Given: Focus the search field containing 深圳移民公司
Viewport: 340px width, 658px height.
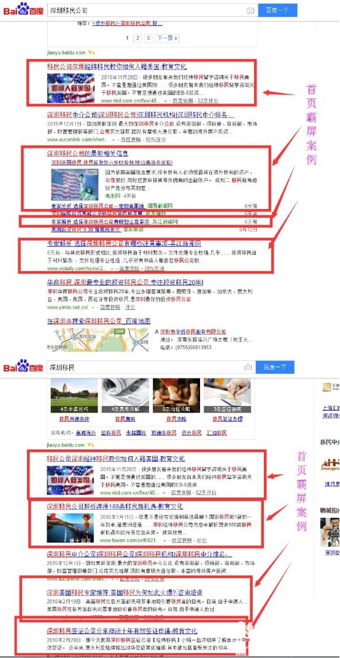Looking at the screenshot, I should (147, 10).
